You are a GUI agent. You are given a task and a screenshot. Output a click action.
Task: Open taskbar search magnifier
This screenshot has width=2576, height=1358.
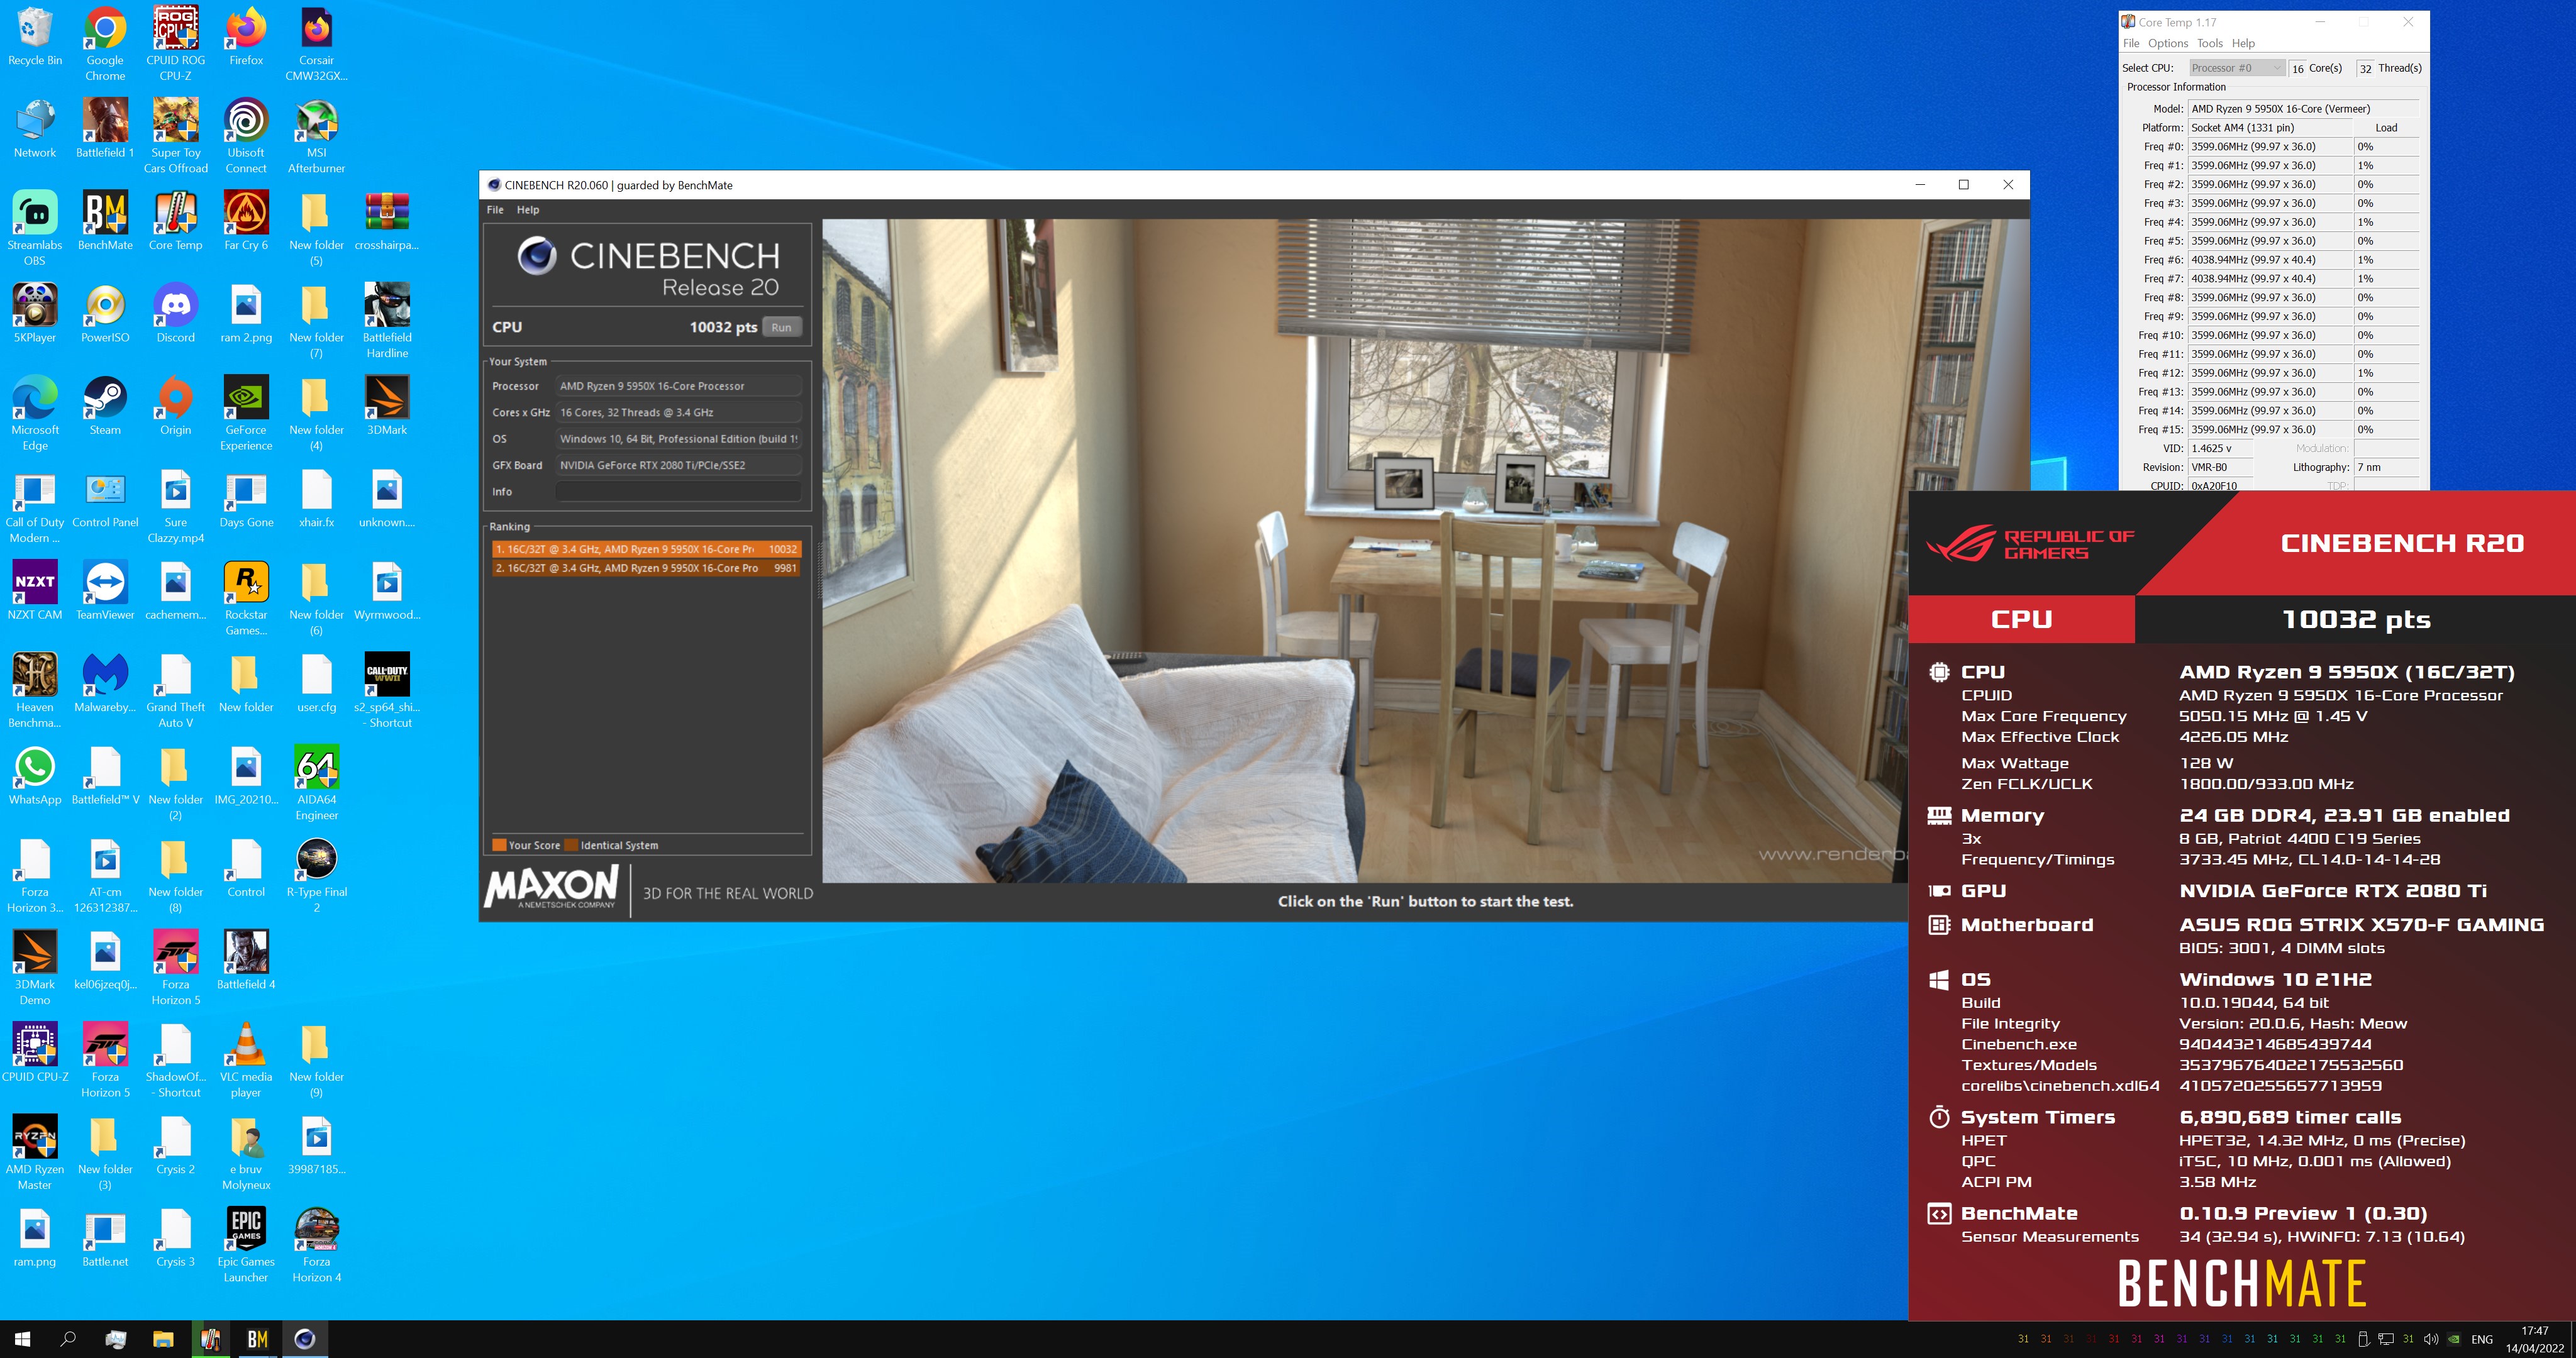click(68, 1339)
